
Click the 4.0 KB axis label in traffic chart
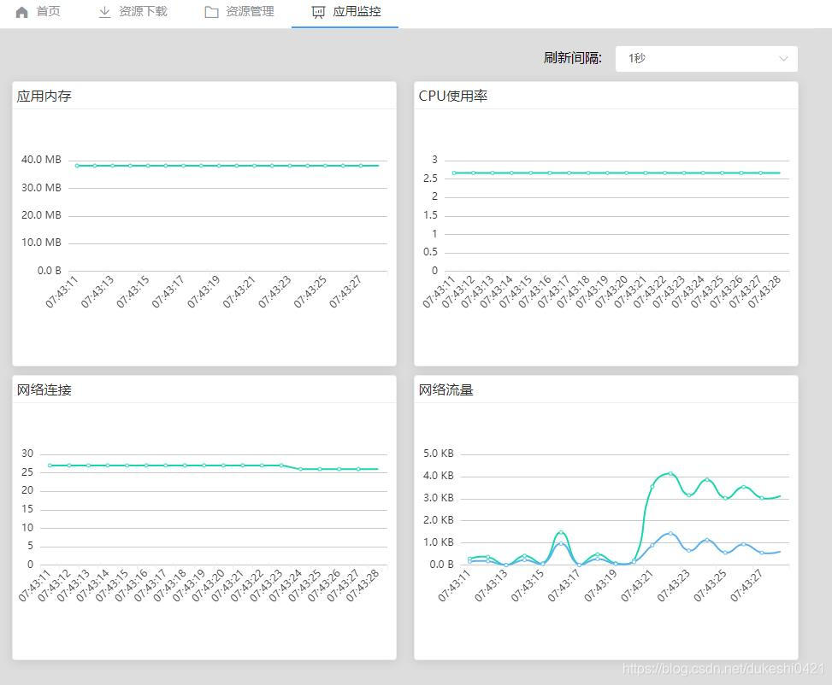[439, 476]
